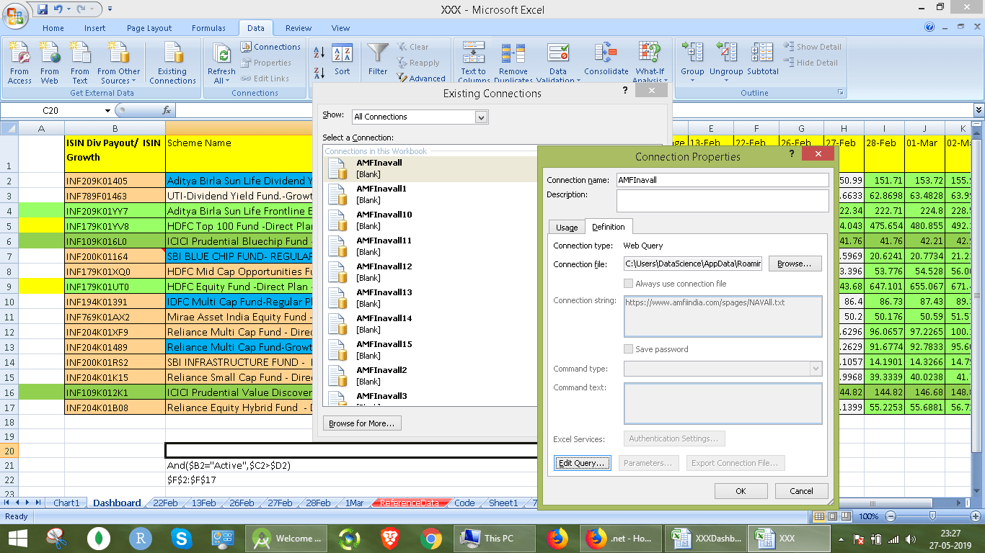Select the AMFInavall10 connection entry
This screenshot has width=985, height=553.
point(430,220)
